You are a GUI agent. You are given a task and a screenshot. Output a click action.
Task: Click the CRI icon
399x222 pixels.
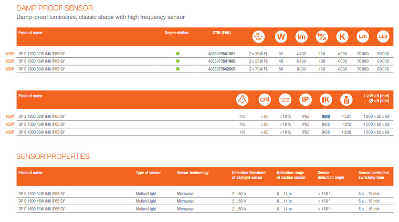click(265, 99)
